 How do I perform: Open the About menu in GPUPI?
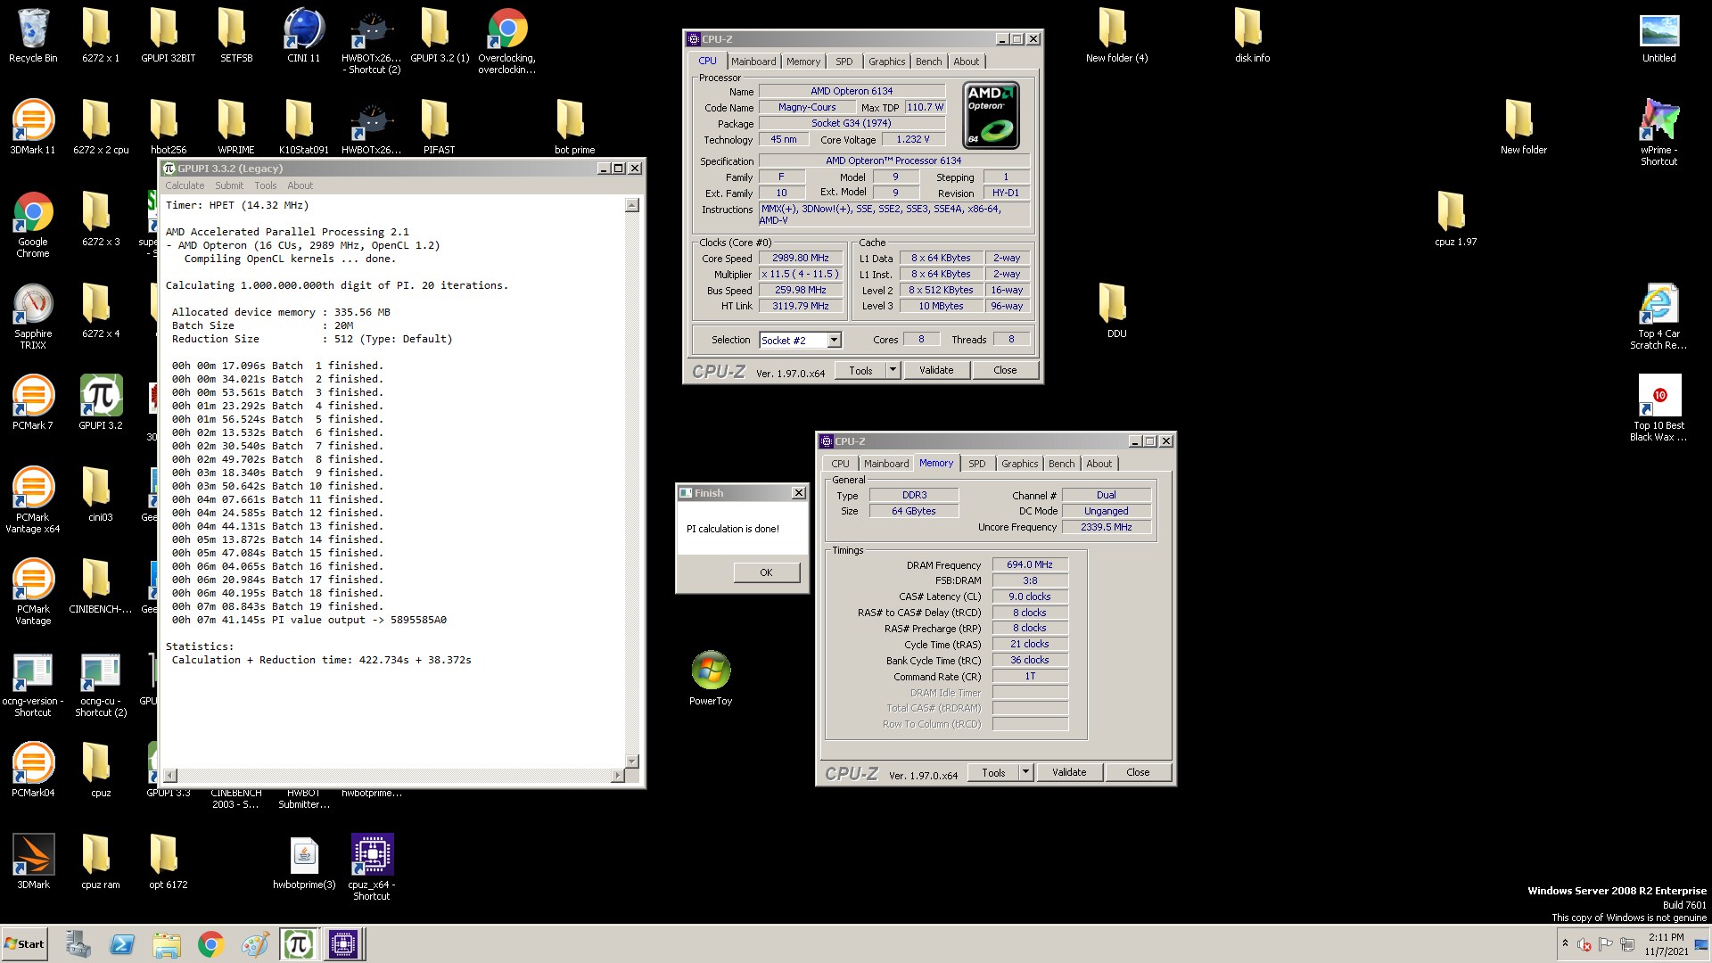[300, 185]
